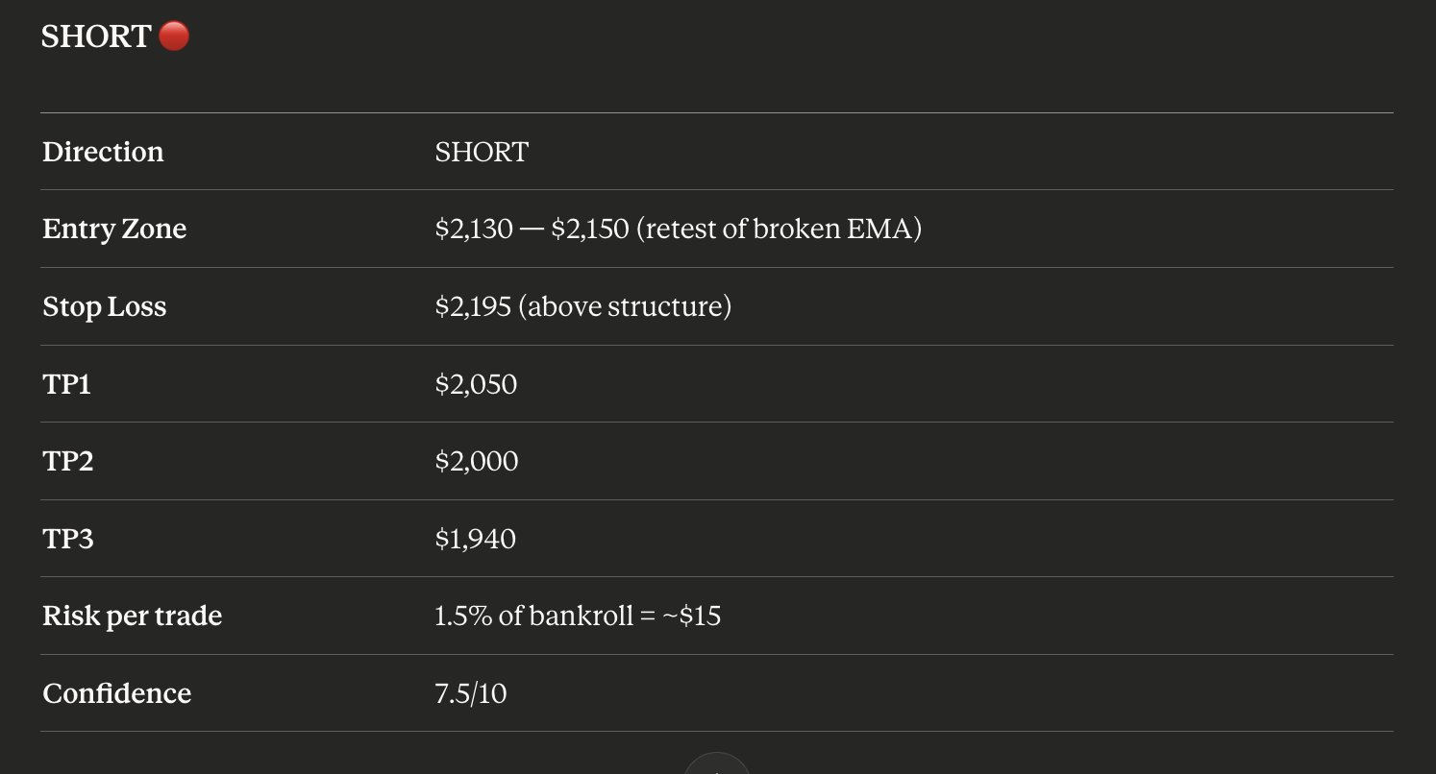Viewport: 1436px width, 774px height.
Task: Select the Stop Loss row label
Action: click(x=104, y=306)
